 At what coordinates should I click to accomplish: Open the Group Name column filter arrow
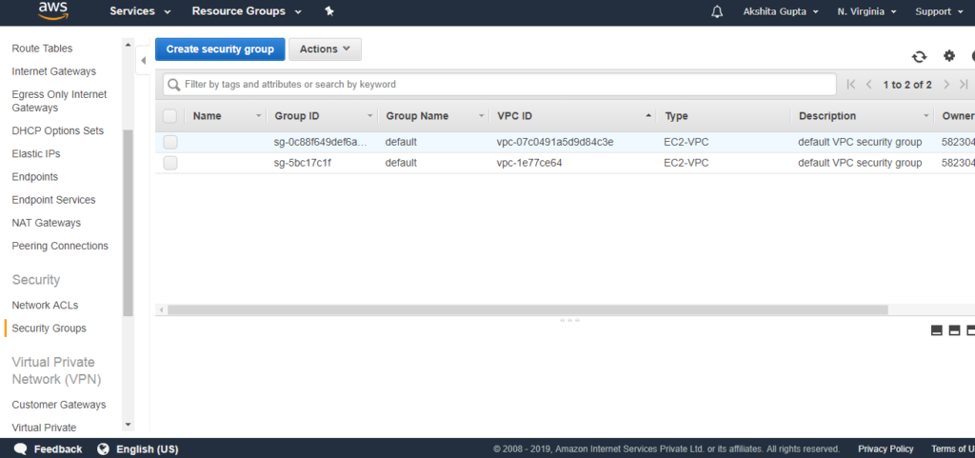pyautogui.click(x=481, y=116)
